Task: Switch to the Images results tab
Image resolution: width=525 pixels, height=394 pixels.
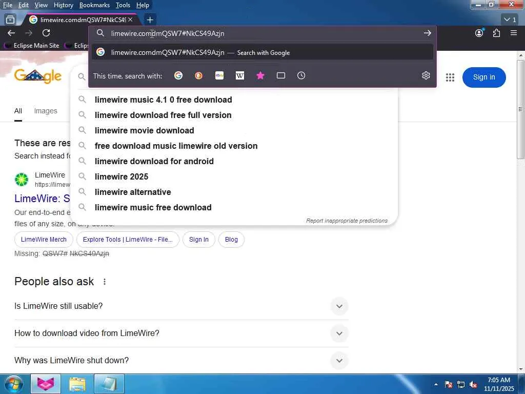Action: click(46, 111)
